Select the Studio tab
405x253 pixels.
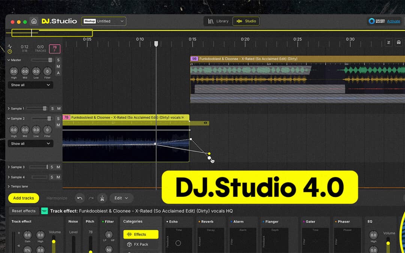coord(246,21)
